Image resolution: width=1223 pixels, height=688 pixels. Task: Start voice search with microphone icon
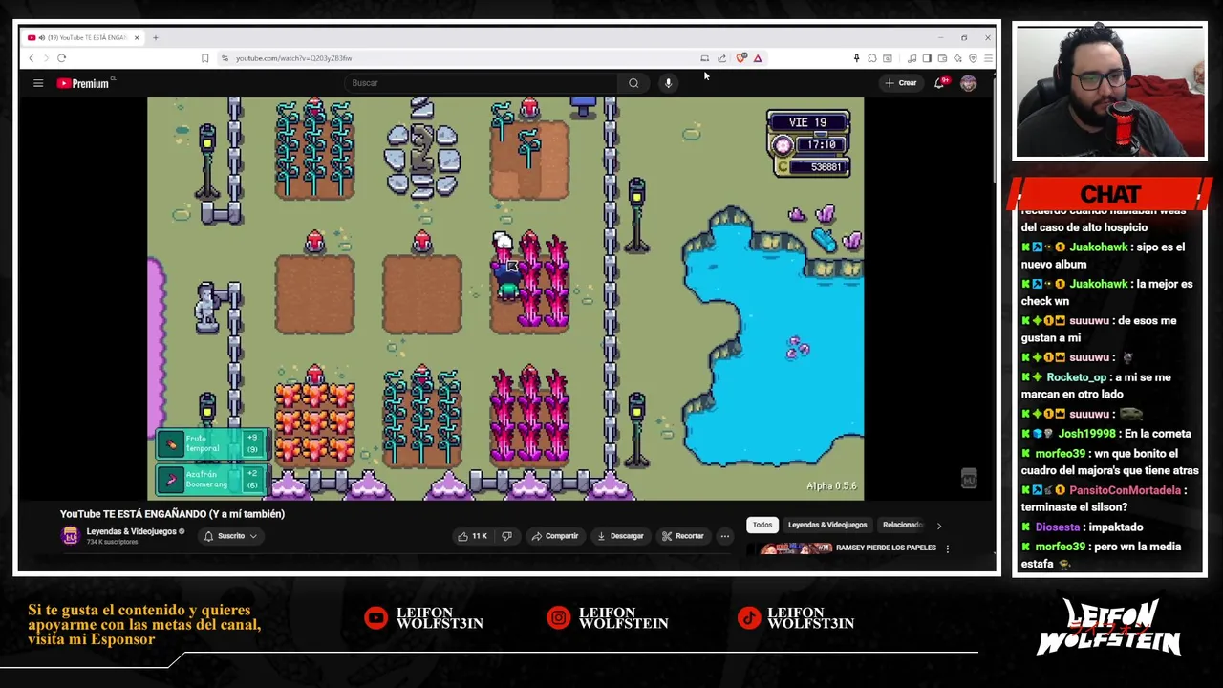pos(668,83)
